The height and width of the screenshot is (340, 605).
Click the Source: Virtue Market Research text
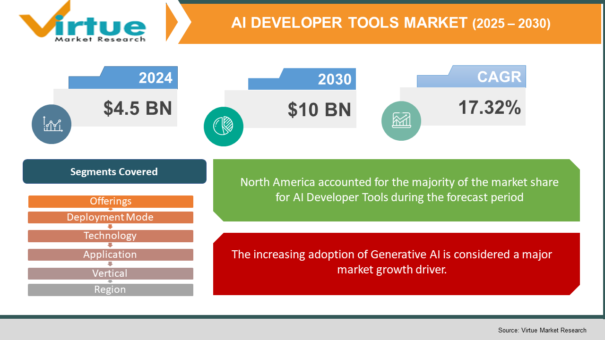[542, 330]
